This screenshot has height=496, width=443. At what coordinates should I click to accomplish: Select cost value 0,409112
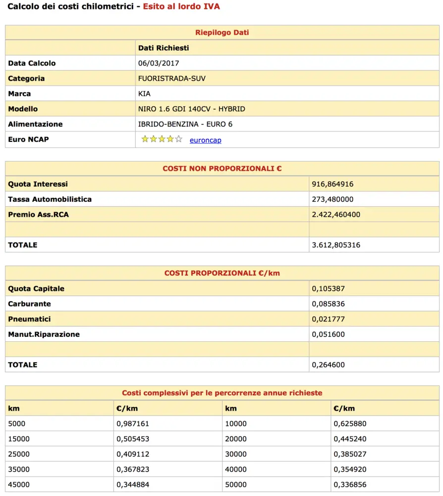click(x=133, y=454)
